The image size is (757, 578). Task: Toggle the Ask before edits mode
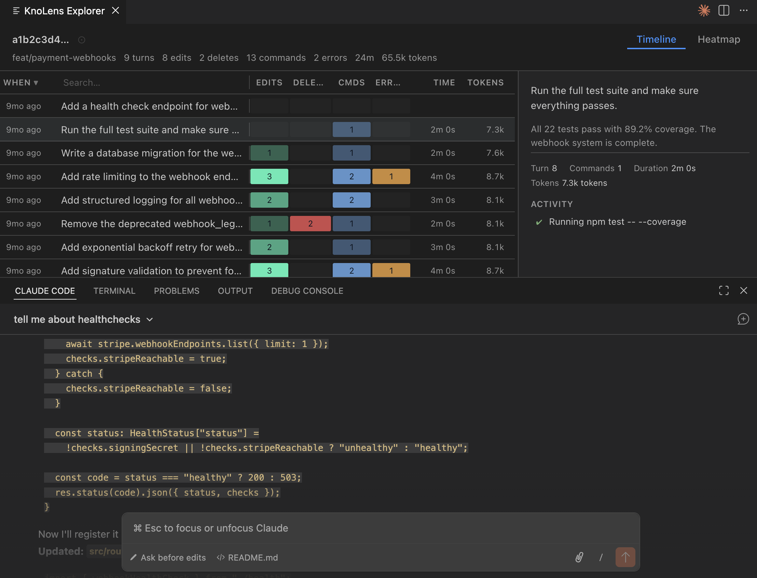(168, 558)
